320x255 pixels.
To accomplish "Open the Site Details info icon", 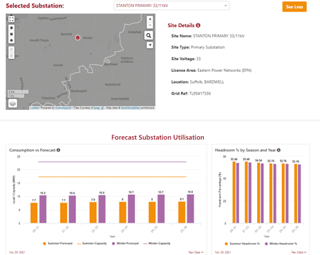I will (x=198, y=26).
